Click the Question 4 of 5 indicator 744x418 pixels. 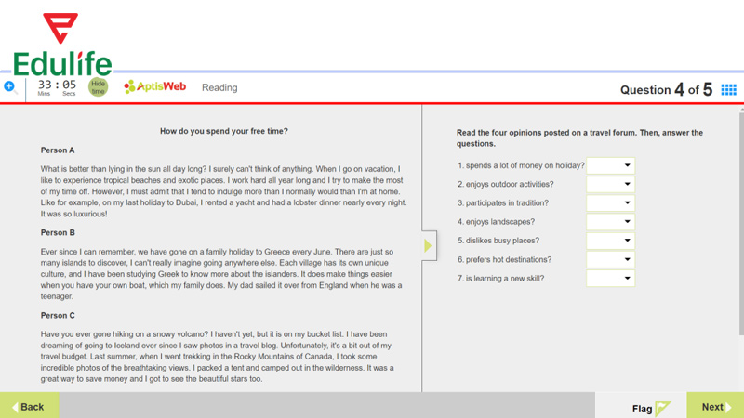(666, 89)
